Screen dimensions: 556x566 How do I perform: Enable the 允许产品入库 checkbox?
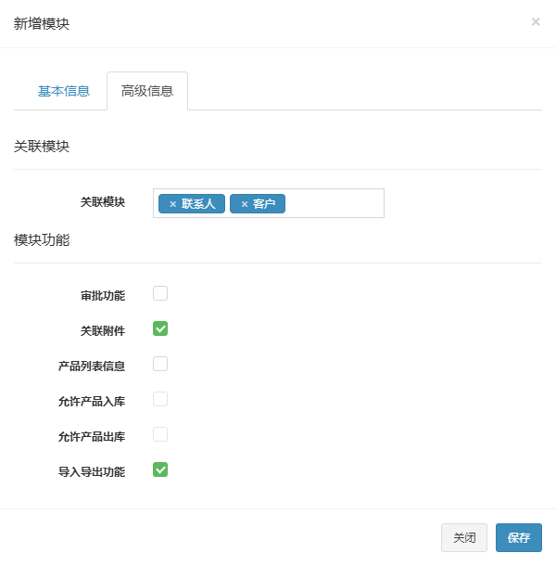pyautogui.click(x=160, y=399)
